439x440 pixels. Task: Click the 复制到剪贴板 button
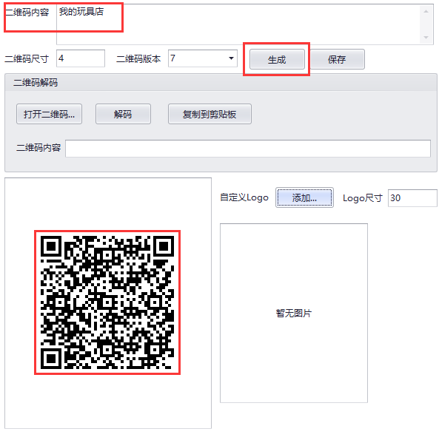[x=210, y=114]
